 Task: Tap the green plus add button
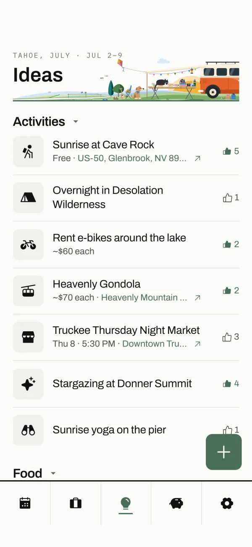click(x=224, y=452)
